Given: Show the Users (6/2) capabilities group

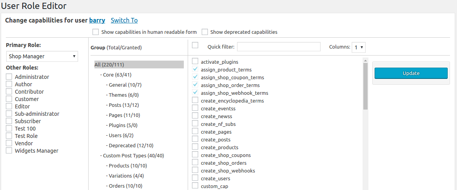Looking at the screenshot, I should pyautogui.click(x=121, y=135).
